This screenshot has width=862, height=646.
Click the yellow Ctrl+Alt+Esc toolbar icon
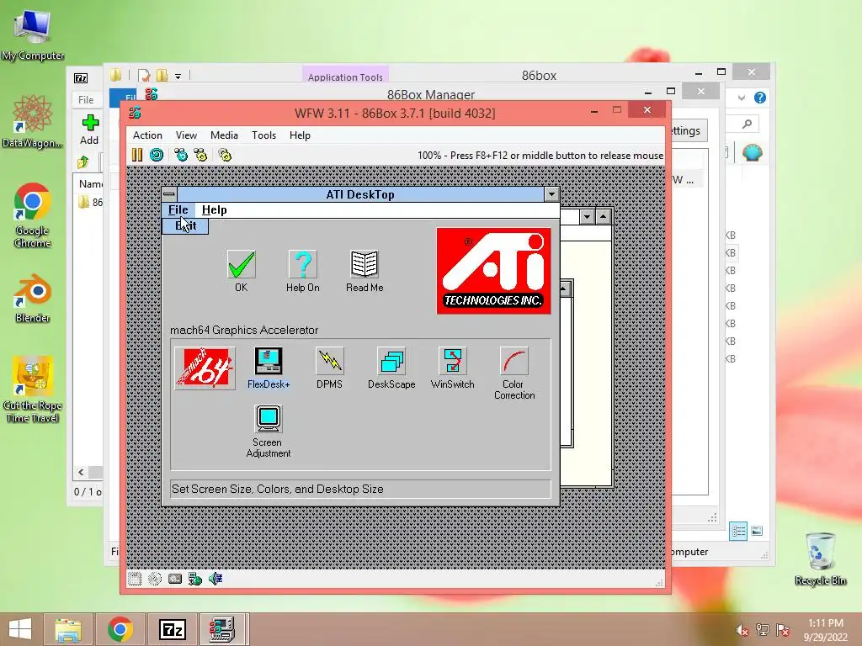[x=200, y=155]
